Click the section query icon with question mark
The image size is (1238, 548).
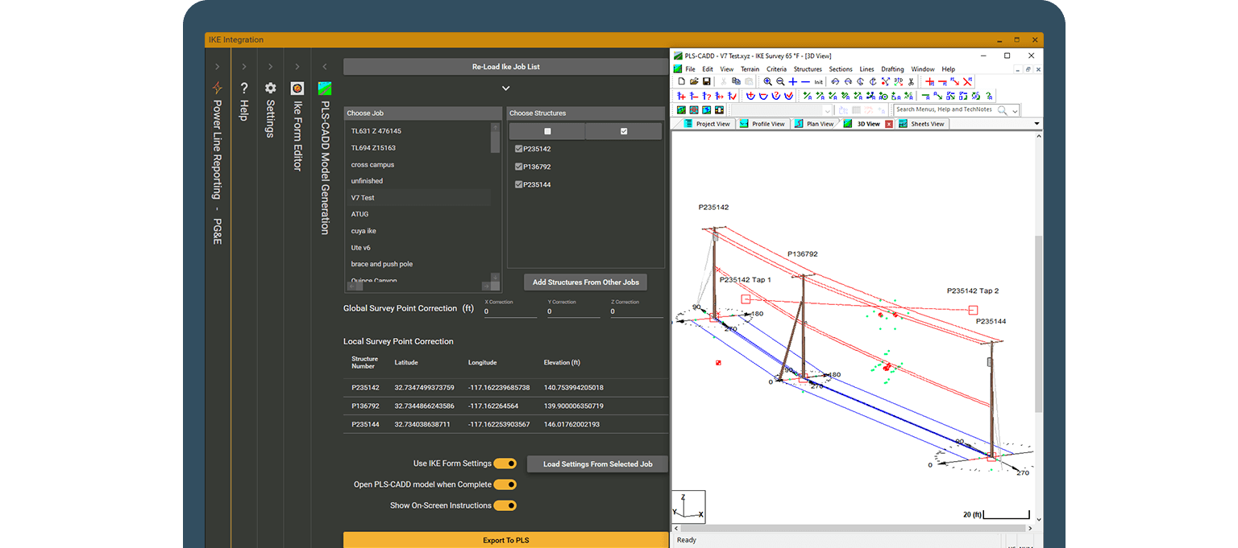pyautogui.click(x=776, y=96)
